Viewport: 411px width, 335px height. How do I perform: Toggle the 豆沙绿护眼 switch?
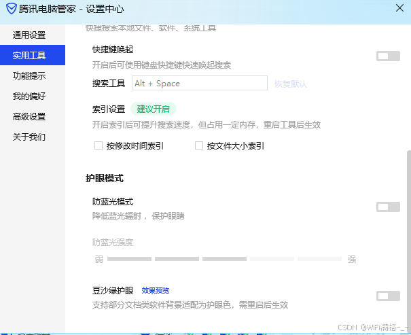coord(388,296)
